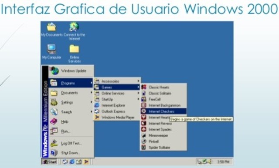The height and width of the screenshot is (168, 279).
Task: Click the FreeCell game icon
Action: click(144, 99)
